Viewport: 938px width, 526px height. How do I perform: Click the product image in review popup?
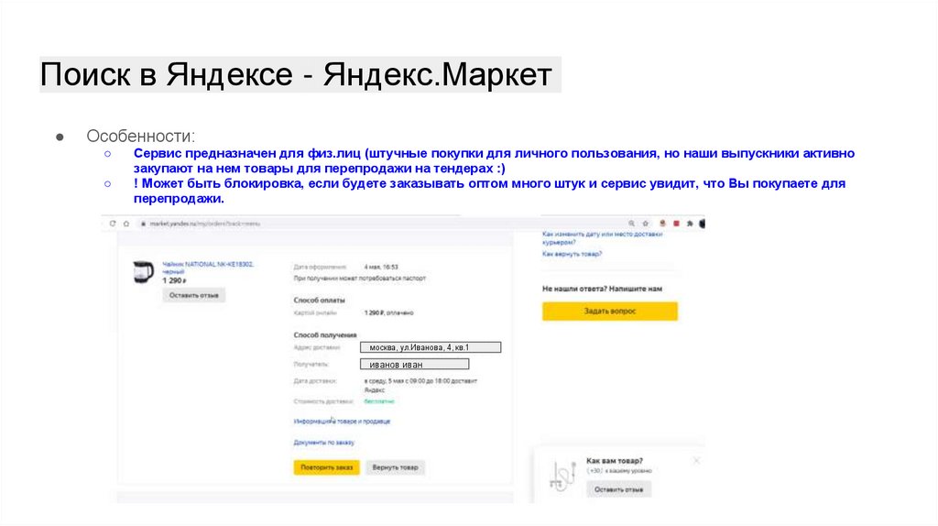point(562,476)
